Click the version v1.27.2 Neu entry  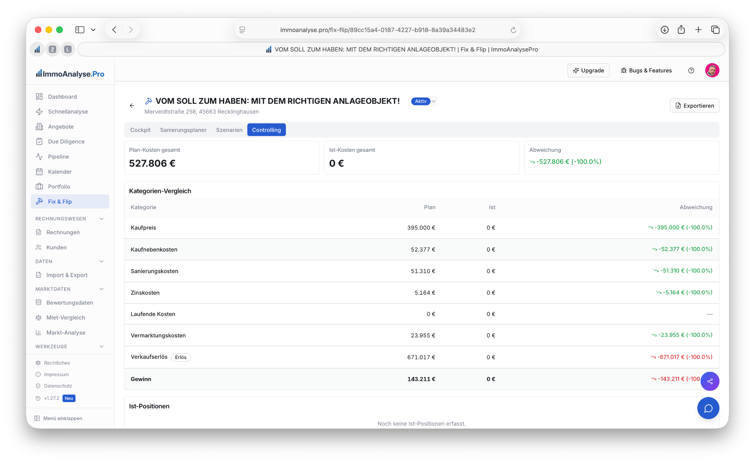[x=55, y=398]
